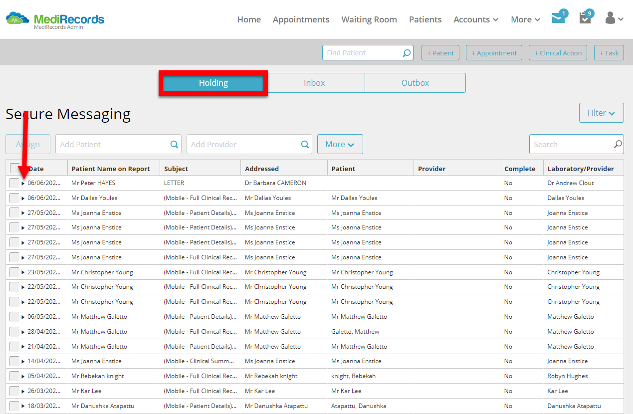
Task: Open the More dropdown beside Add Provider
Action: pyautogui.click(x=340, y=144)
